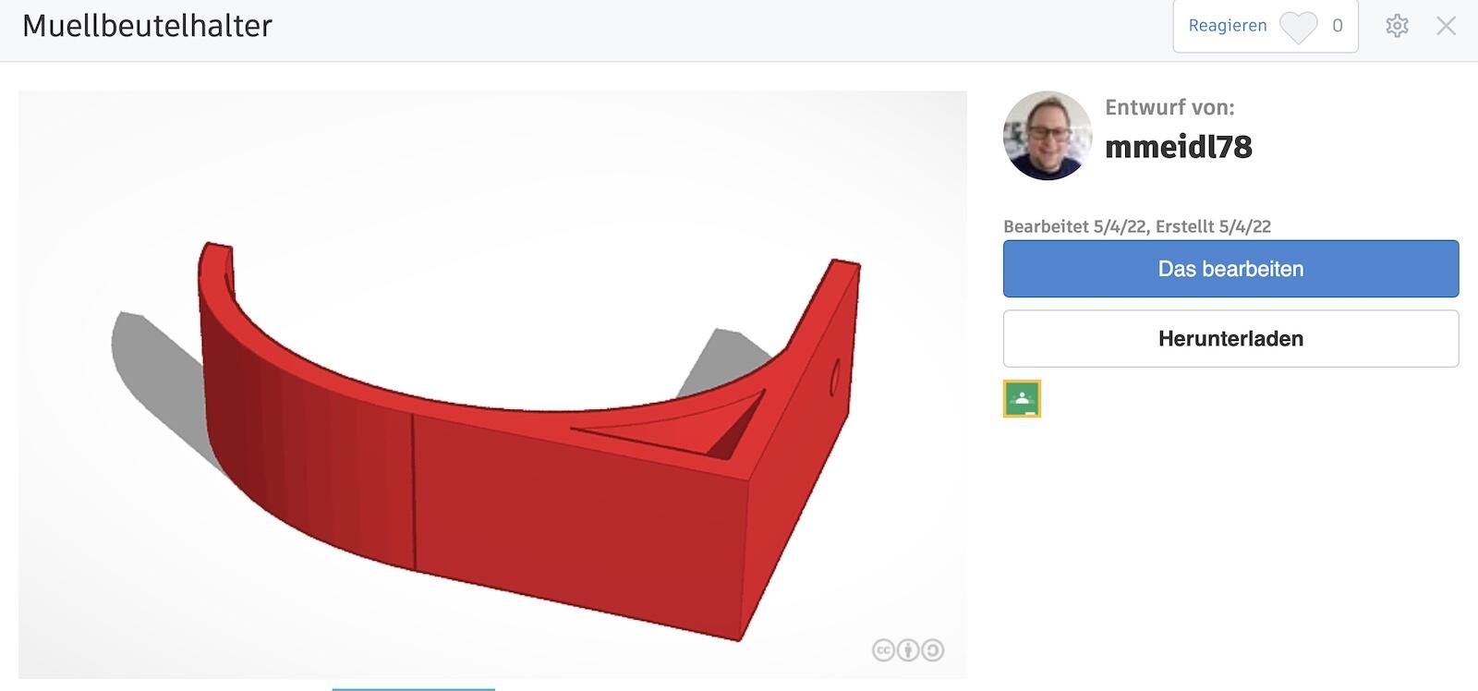Viewport: 1478px width, 691px height.
Task: Click the attribution person license icon
Action: [x=908, y=650]
